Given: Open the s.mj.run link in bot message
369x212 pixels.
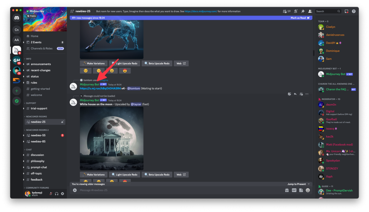Looking at the screenshot, I should [100, 89].
